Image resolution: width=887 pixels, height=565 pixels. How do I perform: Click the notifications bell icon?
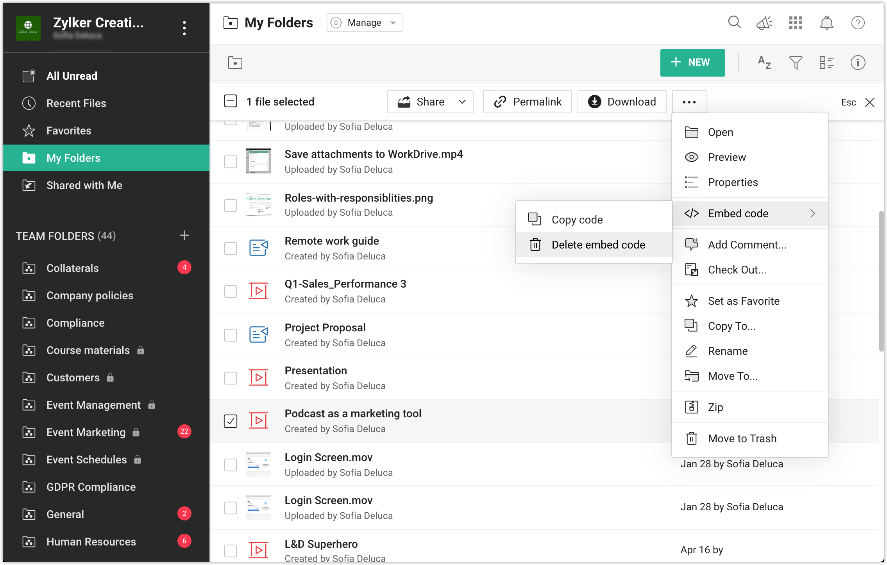826,23
